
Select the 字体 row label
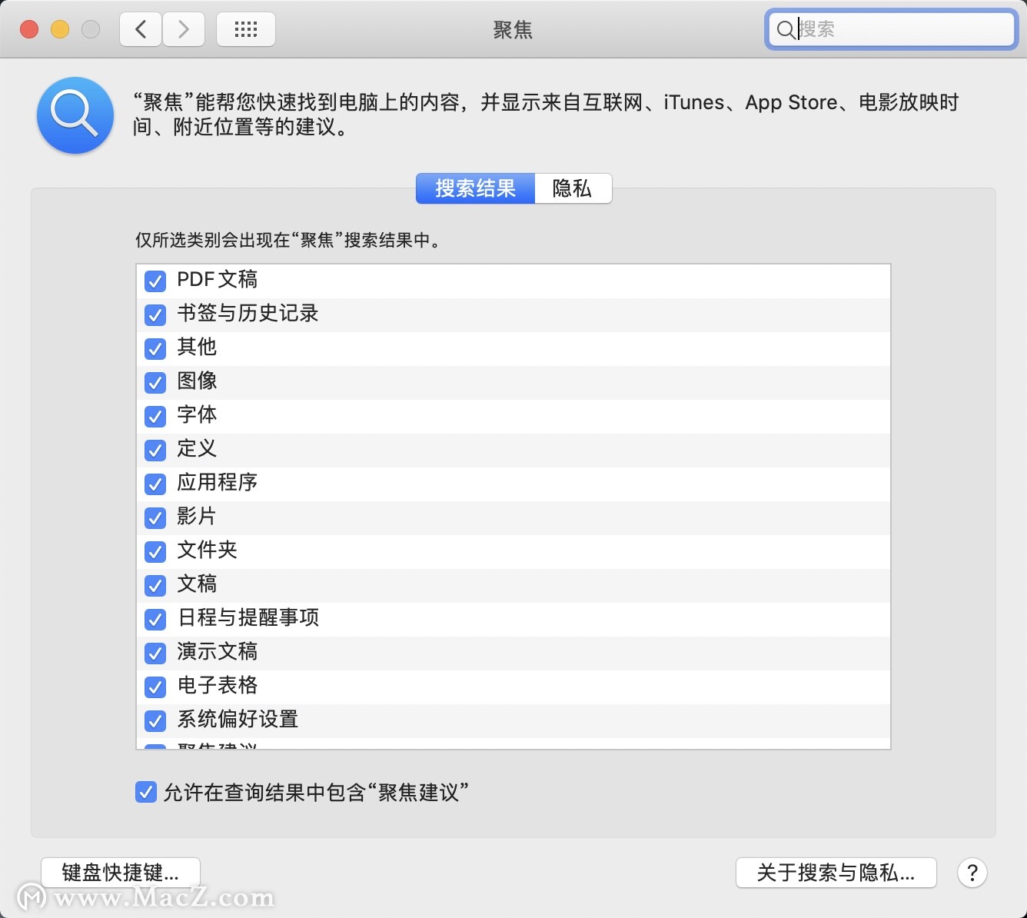(197, 414)
